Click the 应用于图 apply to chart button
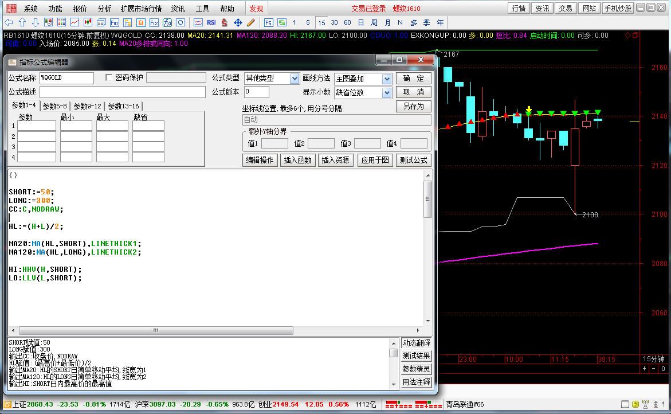Image resolution: width=671 pixels, height=414 pixels. click(375, 160)
